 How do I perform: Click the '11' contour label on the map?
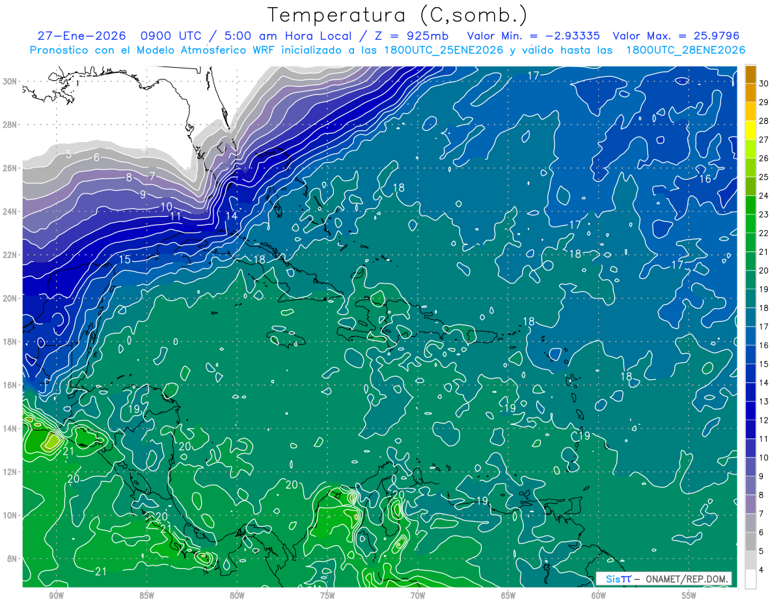coord(175,216)
